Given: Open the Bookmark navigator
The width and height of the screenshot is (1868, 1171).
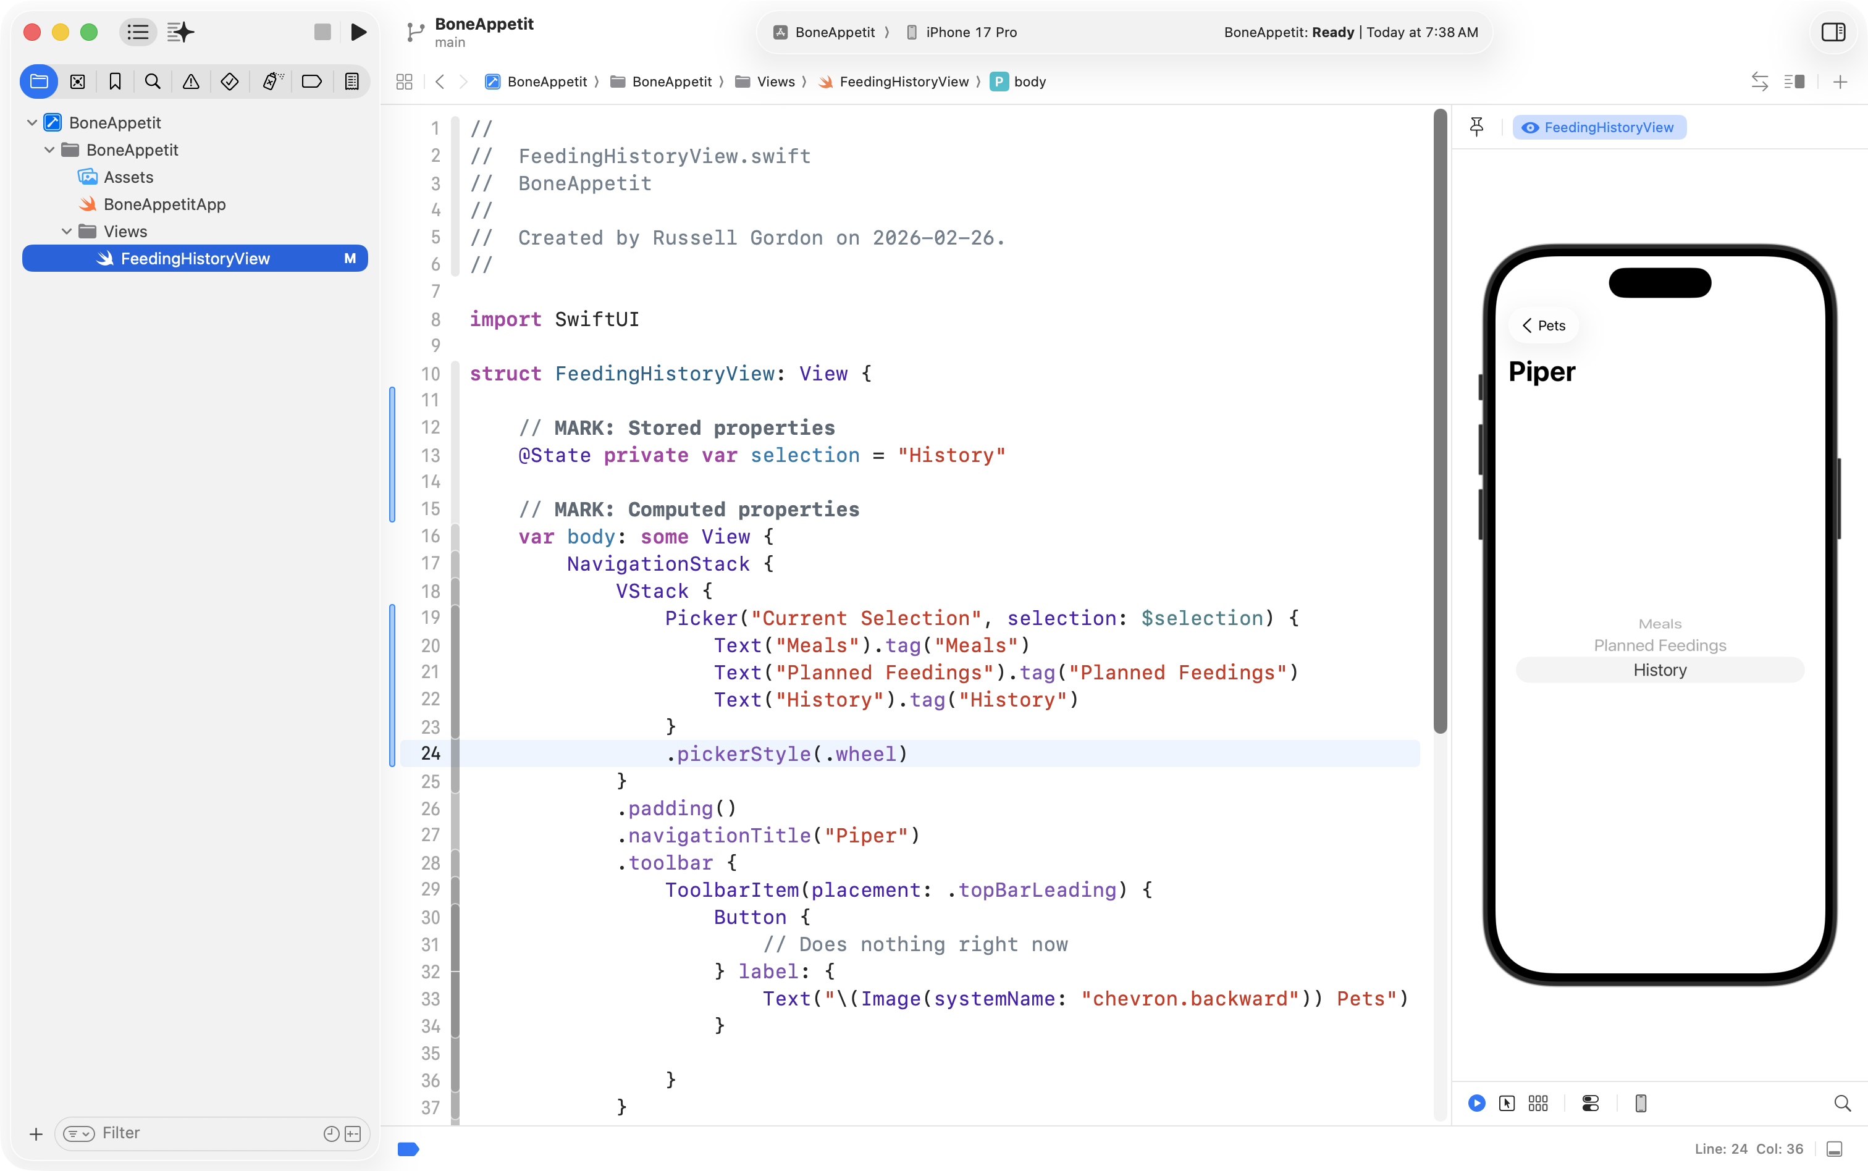Looking at the screenshot, I should (116, 82).
